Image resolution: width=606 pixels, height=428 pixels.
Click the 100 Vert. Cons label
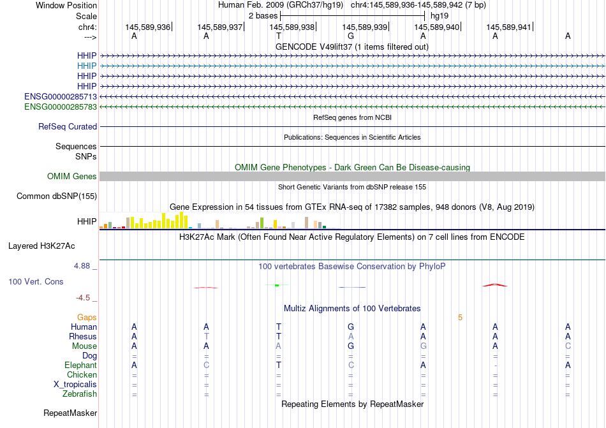tap(36, 281)
